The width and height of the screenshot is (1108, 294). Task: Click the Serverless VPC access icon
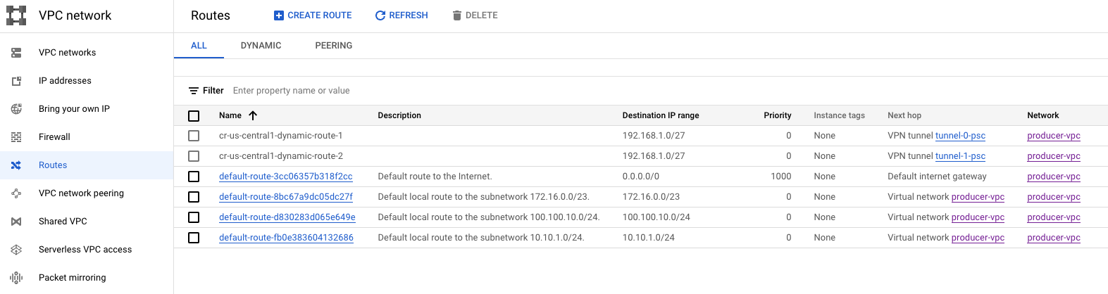[16, 250]
